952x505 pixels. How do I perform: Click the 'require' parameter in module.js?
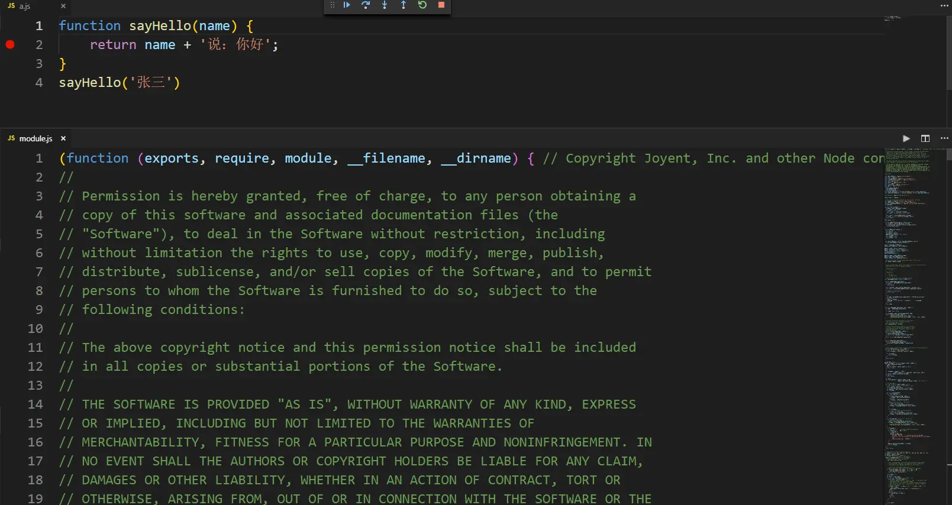point(242,158)
